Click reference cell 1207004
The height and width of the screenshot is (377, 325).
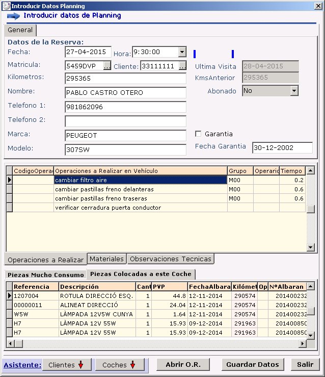(x=36, y=296)
